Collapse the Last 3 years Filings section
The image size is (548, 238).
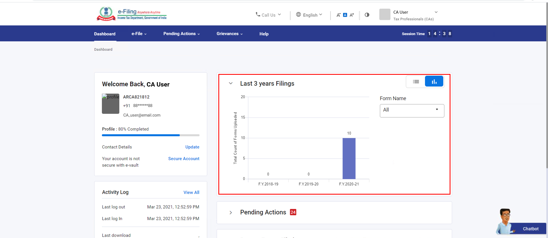[x=231, y=84]
